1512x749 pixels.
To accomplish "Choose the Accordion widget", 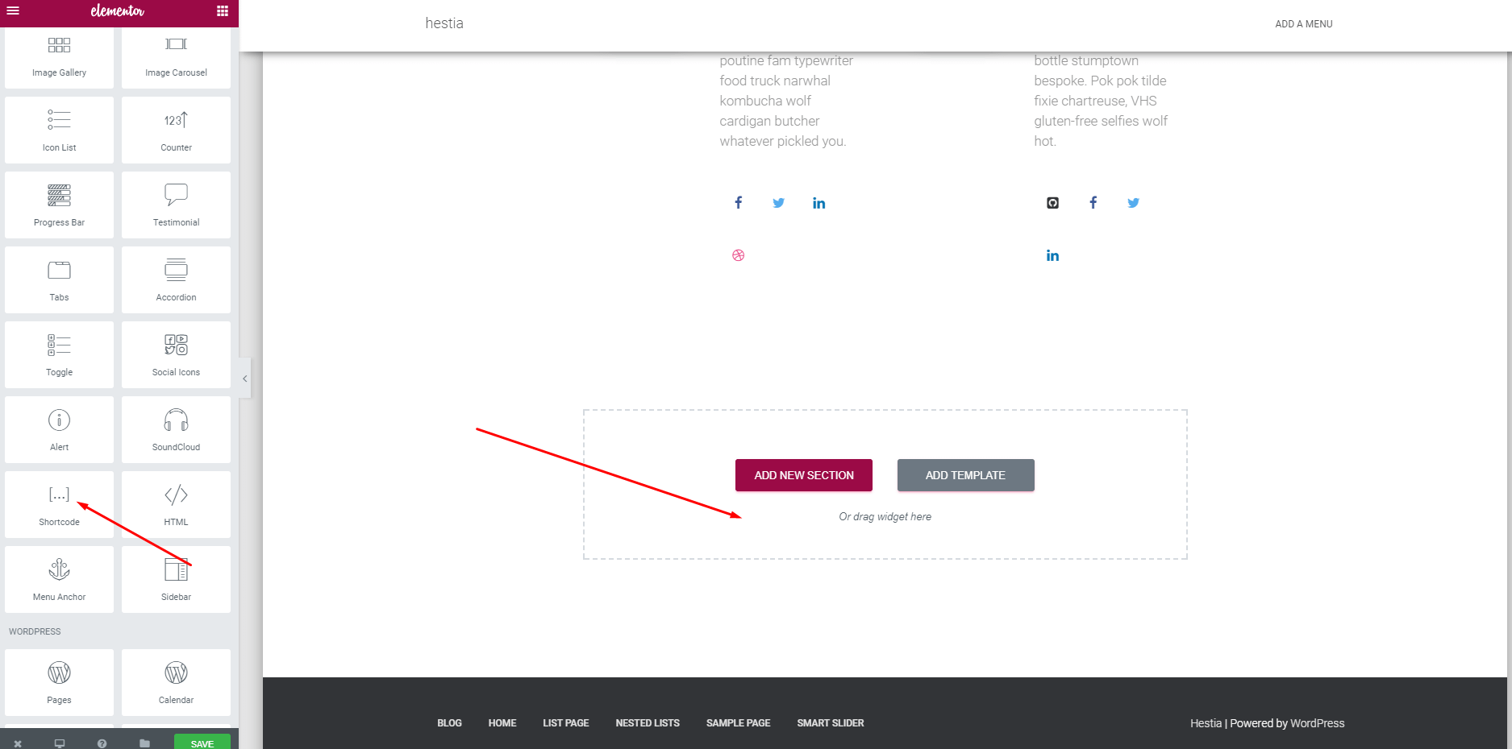I will pos(176,280).
